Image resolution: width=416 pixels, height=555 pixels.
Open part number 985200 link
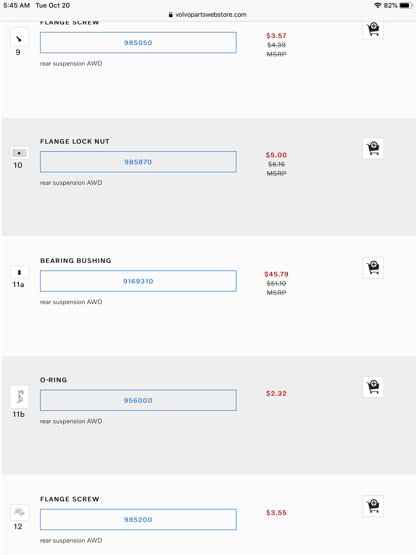138,520
